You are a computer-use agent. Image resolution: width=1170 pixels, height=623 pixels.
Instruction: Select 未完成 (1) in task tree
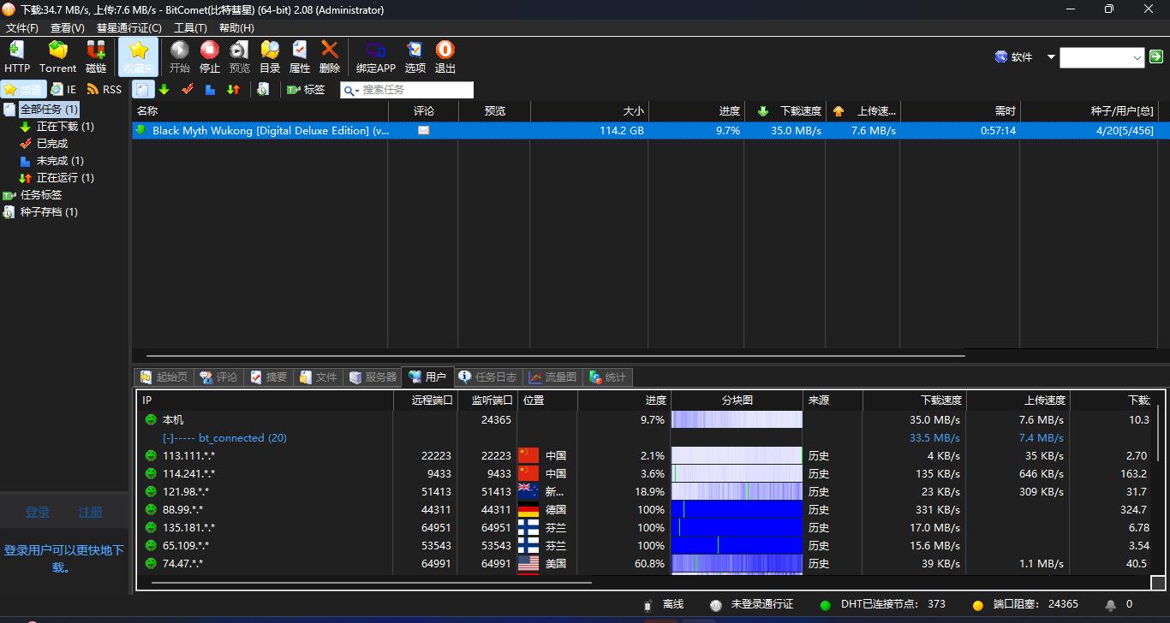click(60, 161)
